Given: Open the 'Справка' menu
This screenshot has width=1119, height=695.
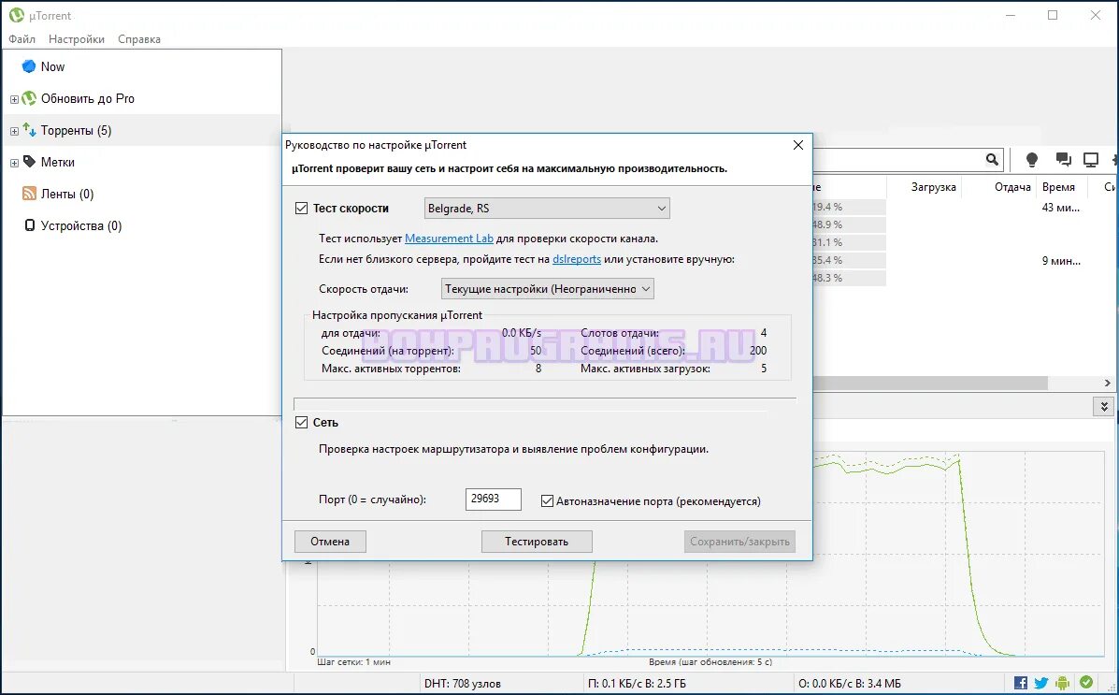Looking at the screenshot, I should pyautogui.click(x=139, y=39).
